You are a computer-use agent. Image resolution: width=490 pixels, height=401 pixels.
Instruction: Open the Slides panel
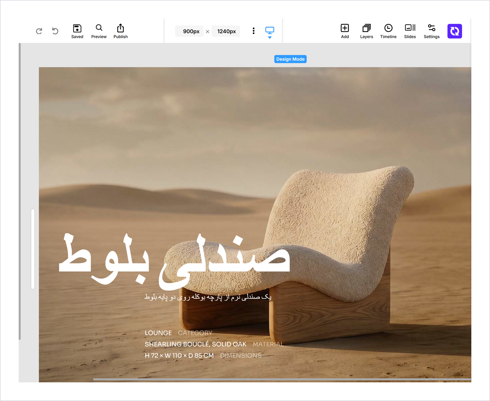[x=410, y=31]
